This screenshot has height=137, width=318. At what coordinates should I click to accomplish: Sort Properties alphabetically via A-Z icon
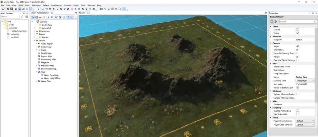(276, 22)
